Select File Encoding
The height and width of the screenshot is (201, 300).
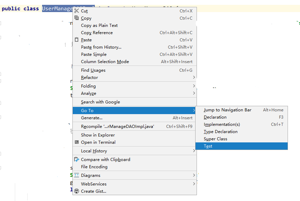[x=134, y=167]
